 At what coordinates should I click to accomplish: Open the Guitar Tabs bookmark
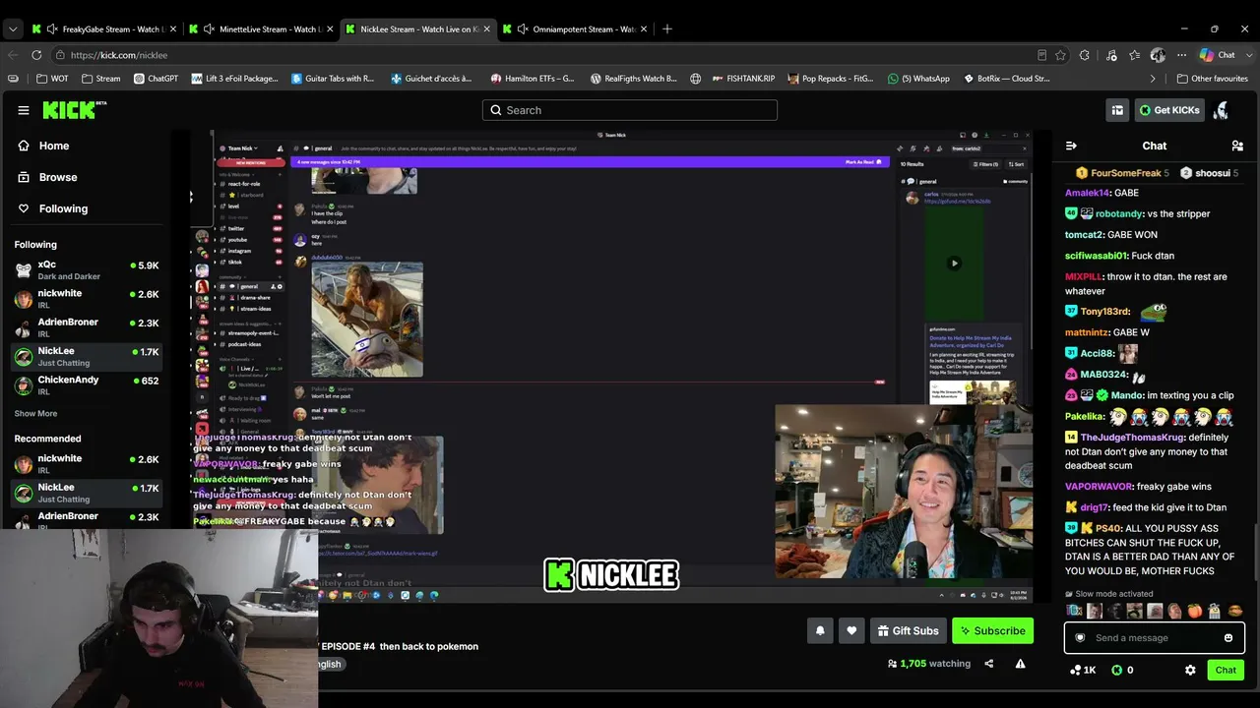tap(332, 79)
